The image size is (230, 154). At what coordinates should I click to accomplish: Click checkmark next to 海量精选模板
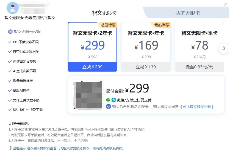coord(10,81)
